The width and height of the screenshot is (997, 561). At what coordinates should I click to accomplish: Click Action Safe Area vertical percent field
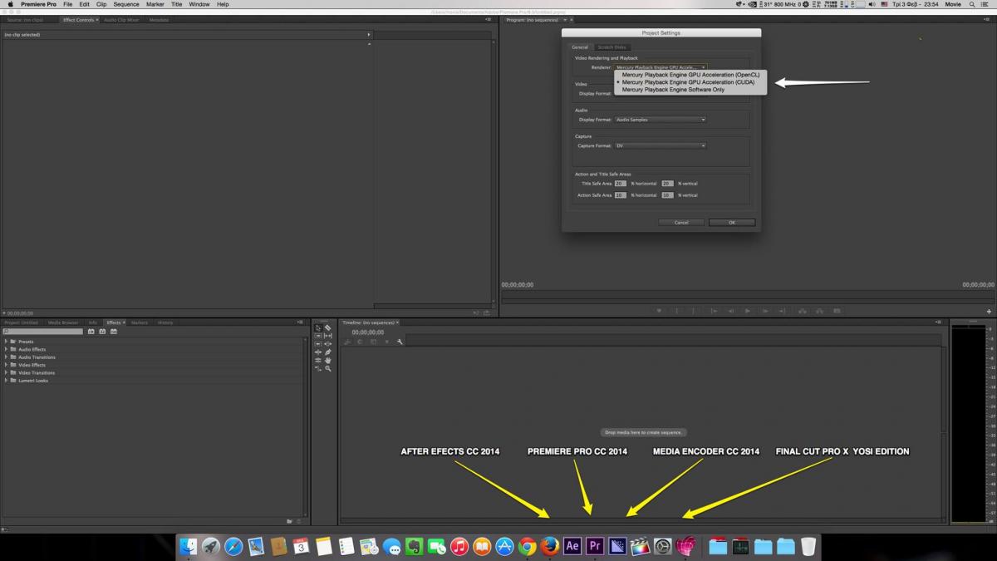pos(667,195)
